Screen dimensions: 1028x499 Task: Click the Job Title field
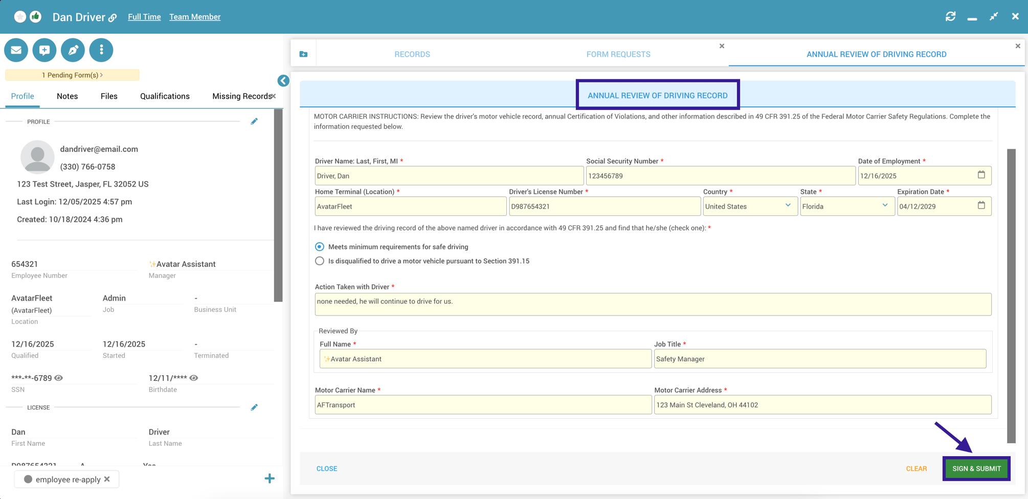tap(820, 359)
